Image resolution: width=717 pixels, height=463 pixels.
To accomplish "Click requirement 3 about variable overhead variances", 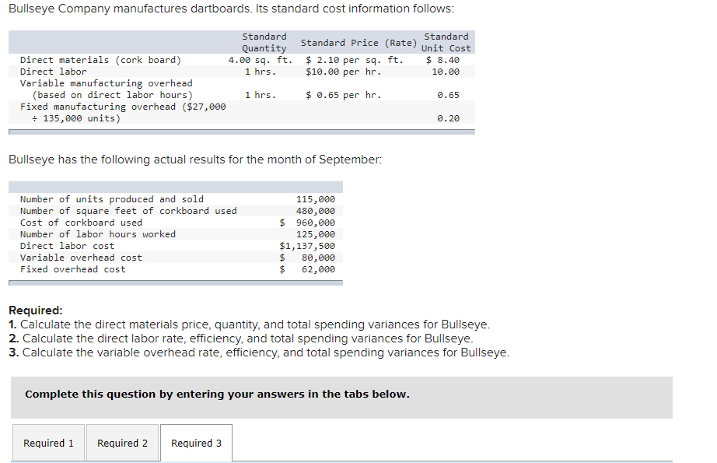I will [x=259, y=353].
